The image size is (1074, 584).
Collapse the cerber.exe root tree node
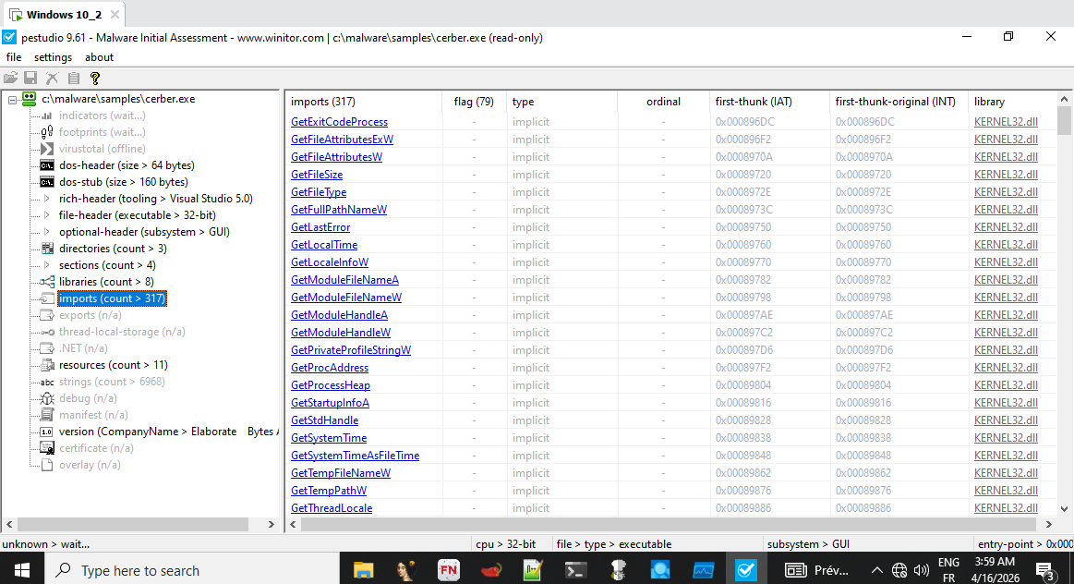pos(12,100)
